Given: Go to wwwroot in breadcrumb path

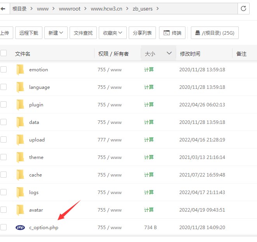Looking at the screenshot, I should (x=70, y=9).
